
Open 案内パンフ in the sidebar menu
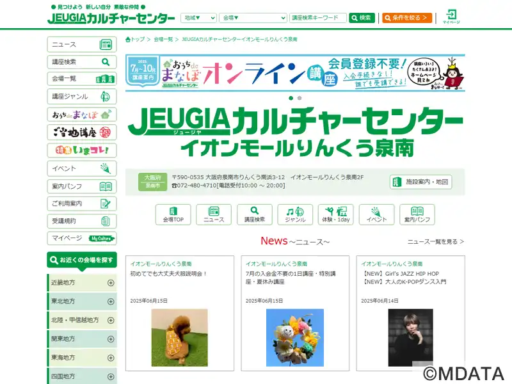82,186
